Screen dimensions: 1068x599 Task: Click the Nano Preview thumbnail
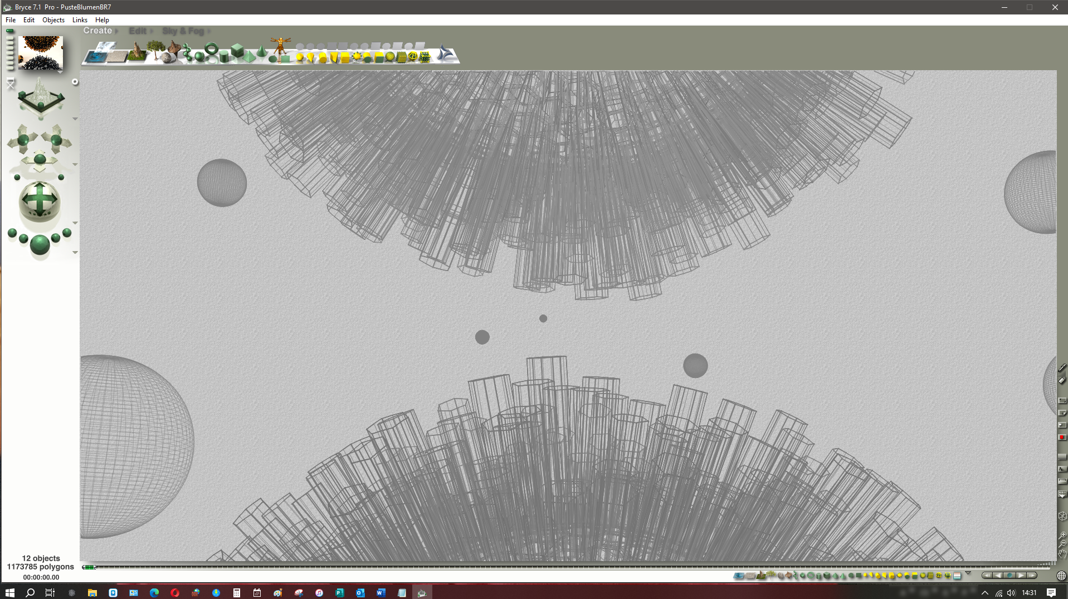(41, 53)
